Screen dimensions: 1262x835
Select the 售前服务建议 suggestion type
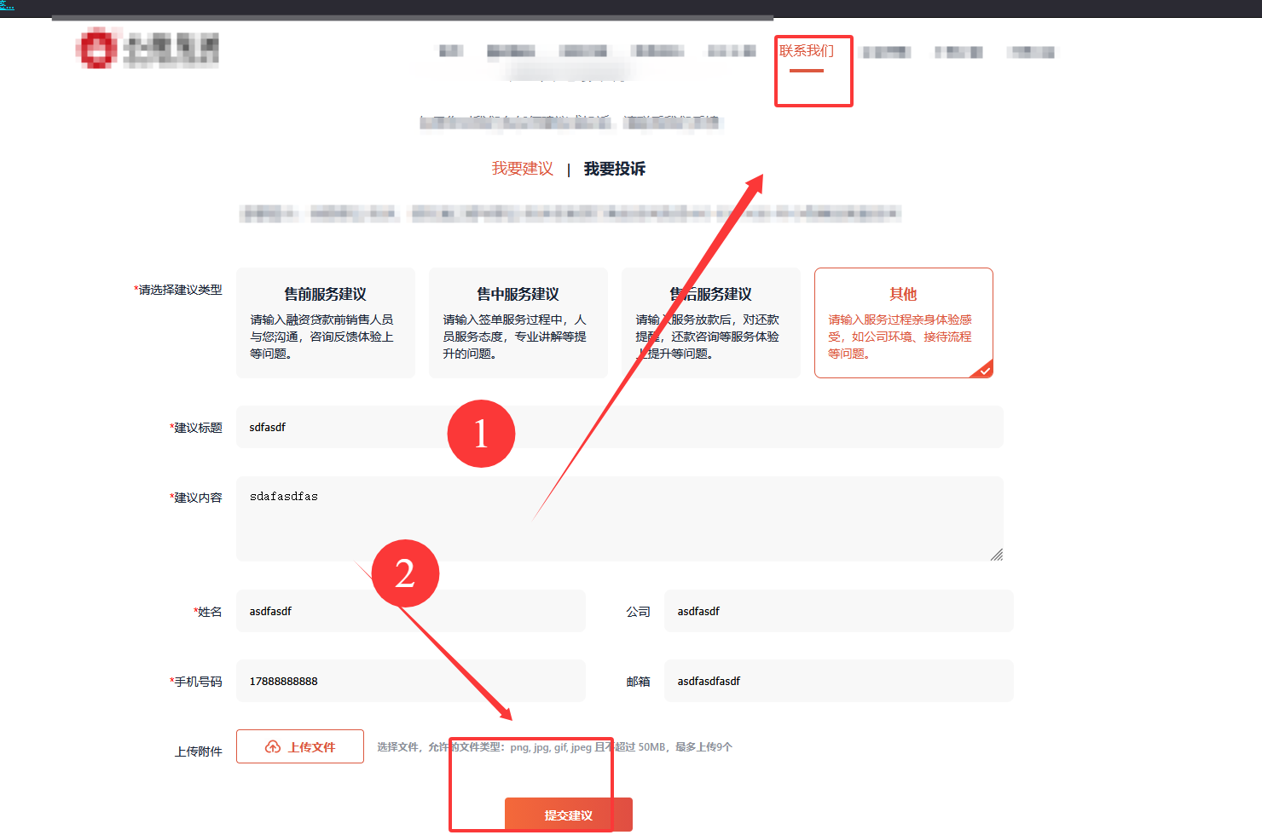point(325,323)
